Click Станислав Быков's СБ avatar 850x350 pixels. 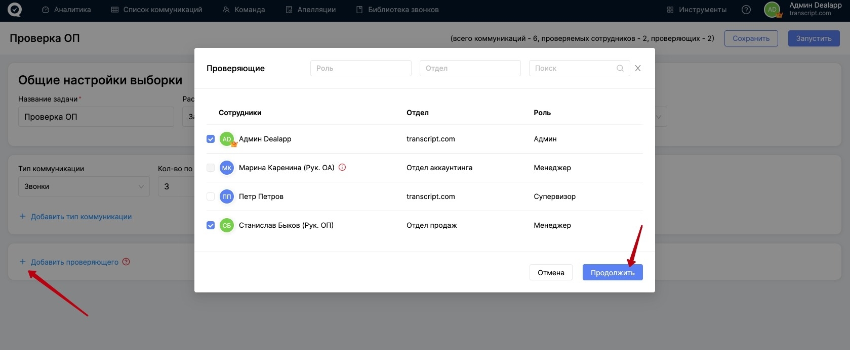point(226,225)
